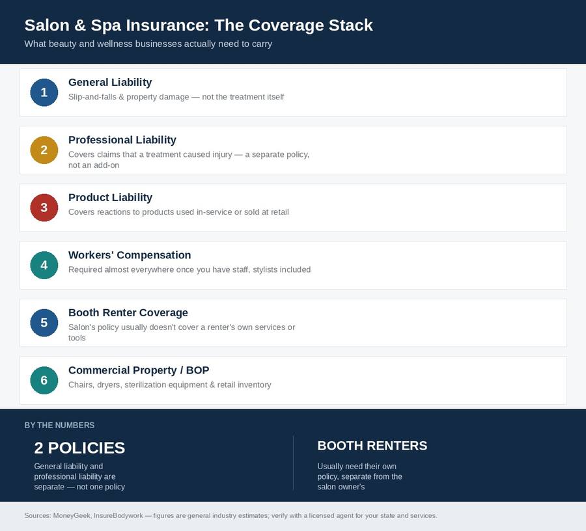Select the 'Professional Liability' heading
This screenshot has width=586, height=531.
[122, 140]
